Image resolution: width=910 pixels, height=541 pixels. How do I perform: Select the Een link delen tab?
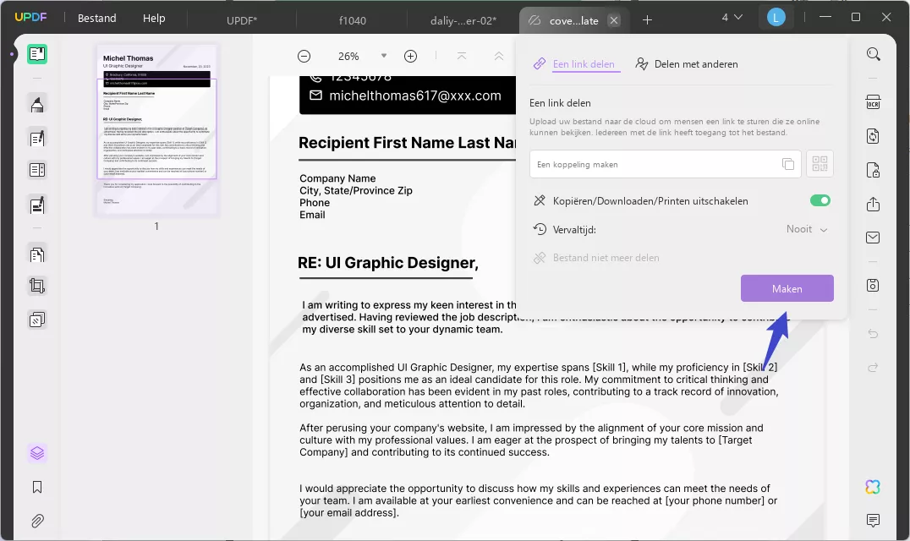pos(576,64)
